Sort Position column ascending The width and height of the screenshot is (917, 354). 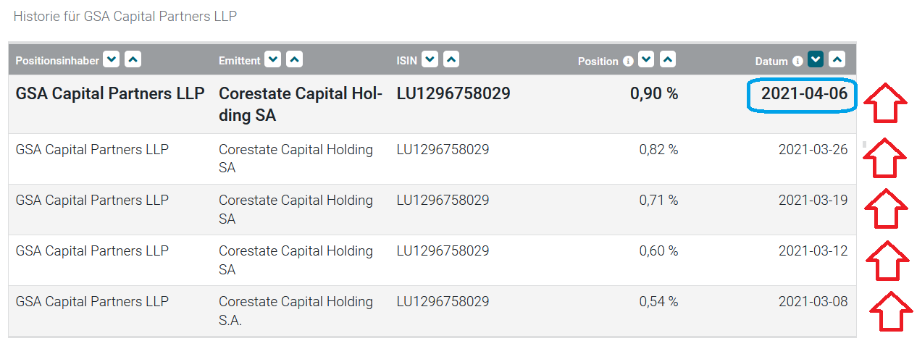click(668, 60)
